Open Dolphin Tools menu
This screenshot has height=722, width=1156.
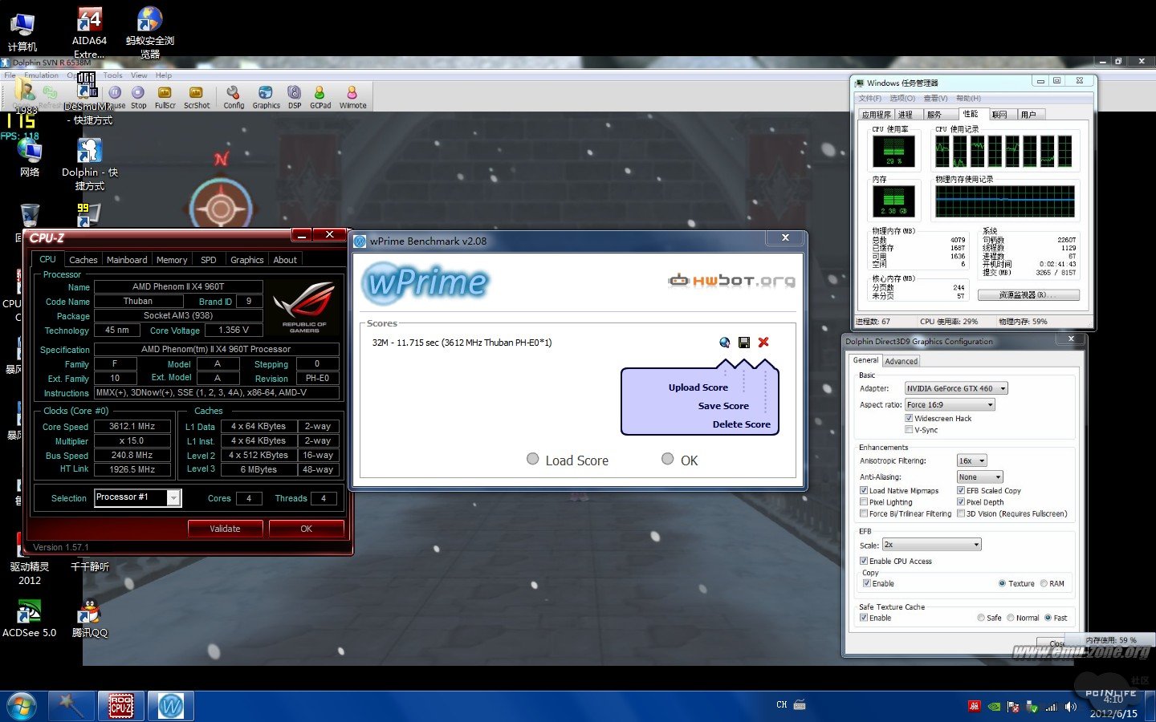click(112, 75)
